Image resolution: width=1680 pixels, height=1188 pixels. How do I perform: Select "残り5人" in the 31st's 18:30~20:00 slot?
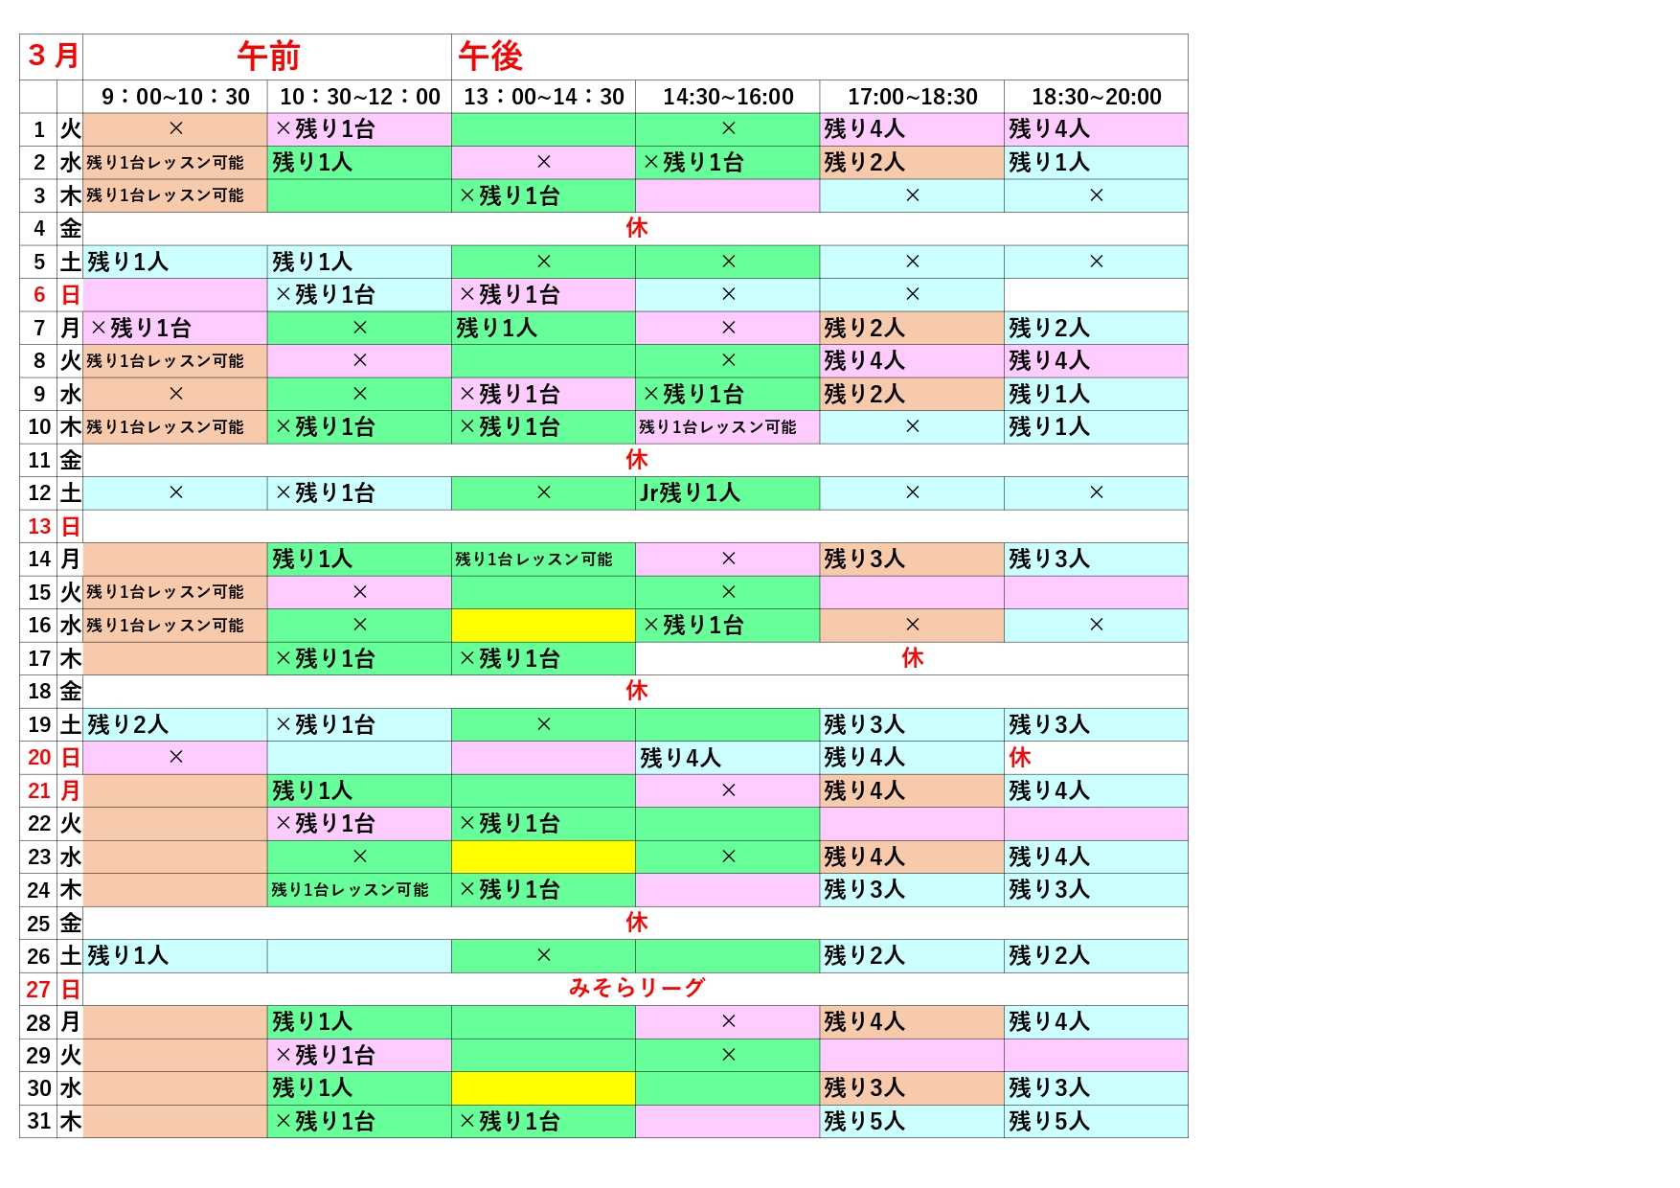[1049, 1121]
